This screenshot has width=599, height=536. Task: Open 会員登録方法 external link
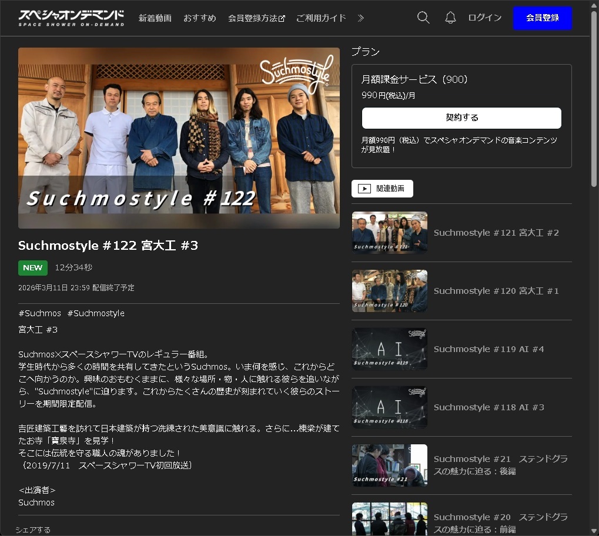[256, 18]
